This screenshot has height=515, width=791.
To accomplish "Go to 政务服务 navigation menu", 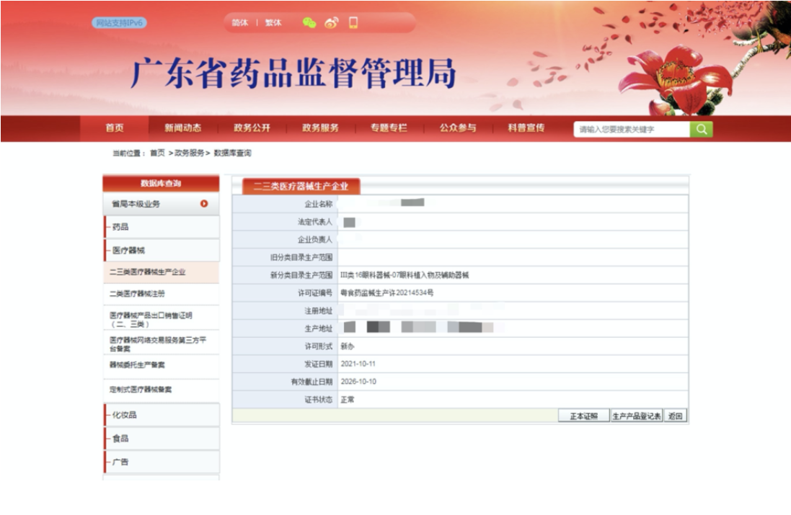I will [320, 128].
